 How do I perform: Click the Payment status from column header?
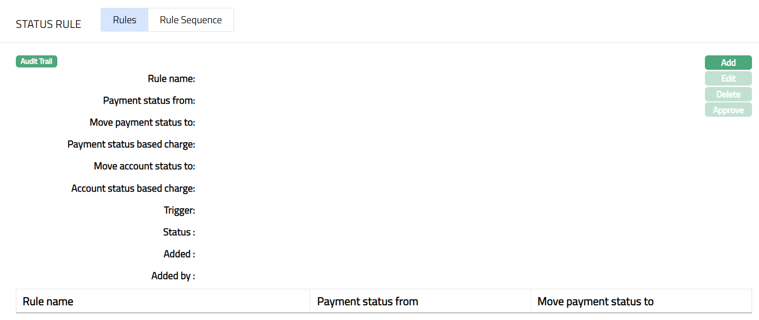(367, 301)
